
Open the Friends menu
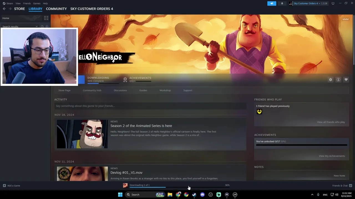tap(27, 3)
